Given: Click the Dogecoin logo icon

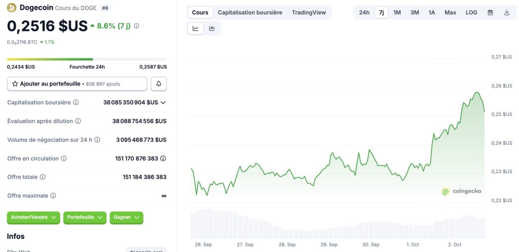Looking at the screenshot, I should 12,8.
